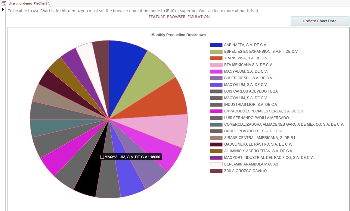Image resolution: width=350 pixels, height=211 pixels.
Task: Toggle SUPER DIESEL legend color swatch
Action: (x=216, y=78)
